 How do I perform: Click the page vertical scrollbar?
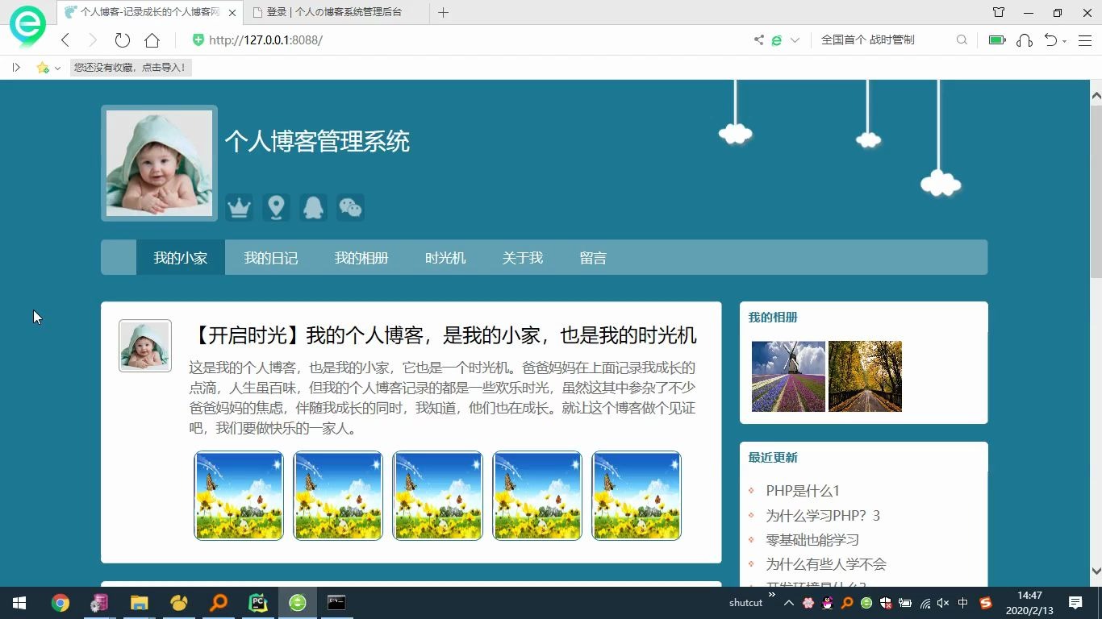[x=1096, y=192]
